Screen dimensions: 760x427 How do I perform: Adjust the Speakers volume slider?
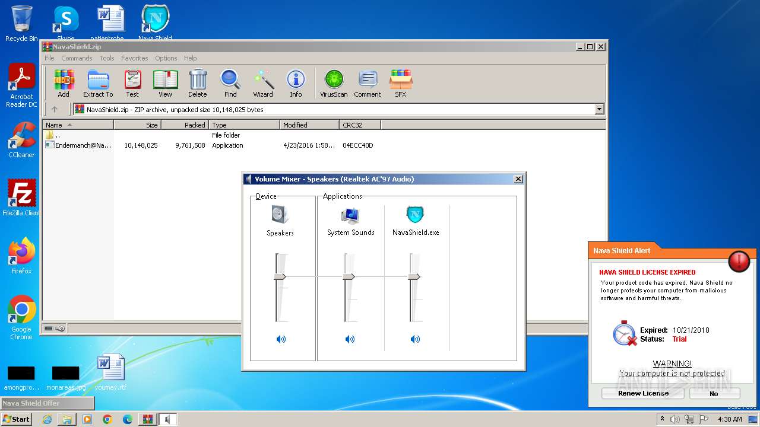click(x=280, y=276)
